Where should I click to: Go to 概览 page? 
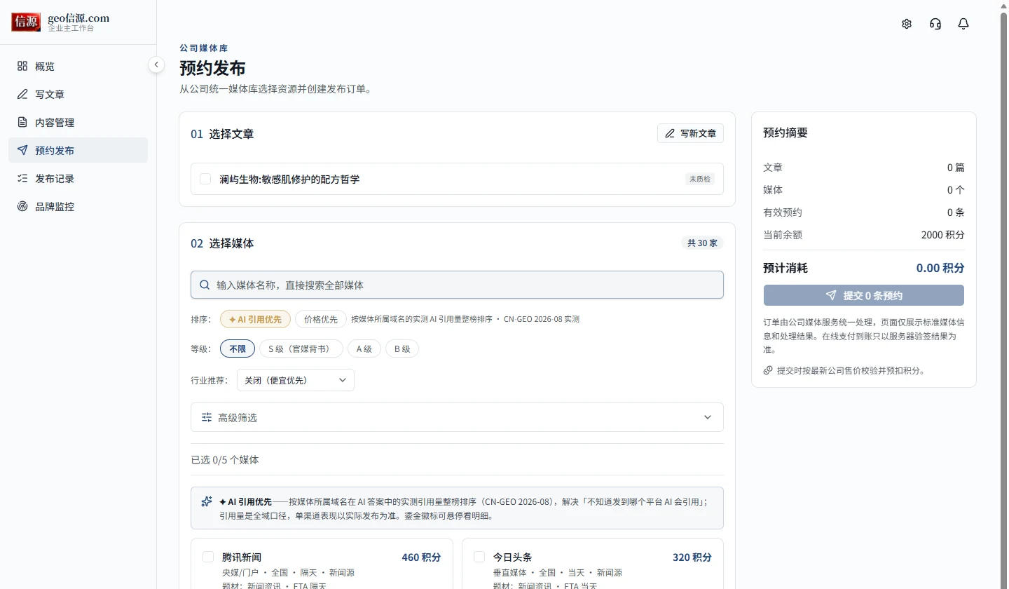[x=78, y=66]
